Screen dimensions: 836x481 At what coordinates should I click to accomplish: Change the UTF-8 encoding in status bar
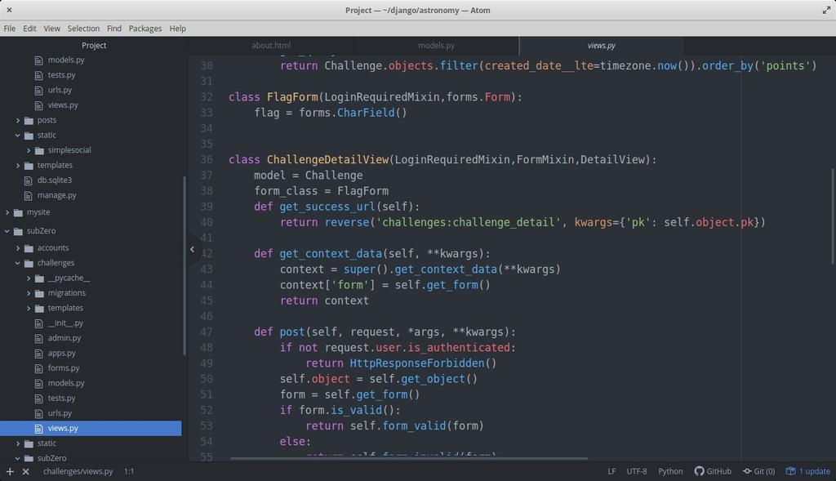pos(637,471)
